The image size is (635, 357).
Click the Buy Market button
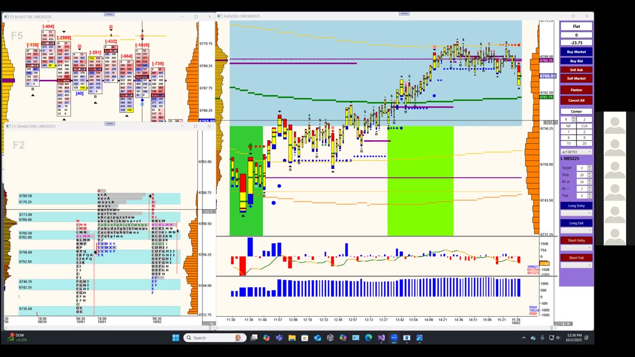pyautogui.click(x=576, y=52)
